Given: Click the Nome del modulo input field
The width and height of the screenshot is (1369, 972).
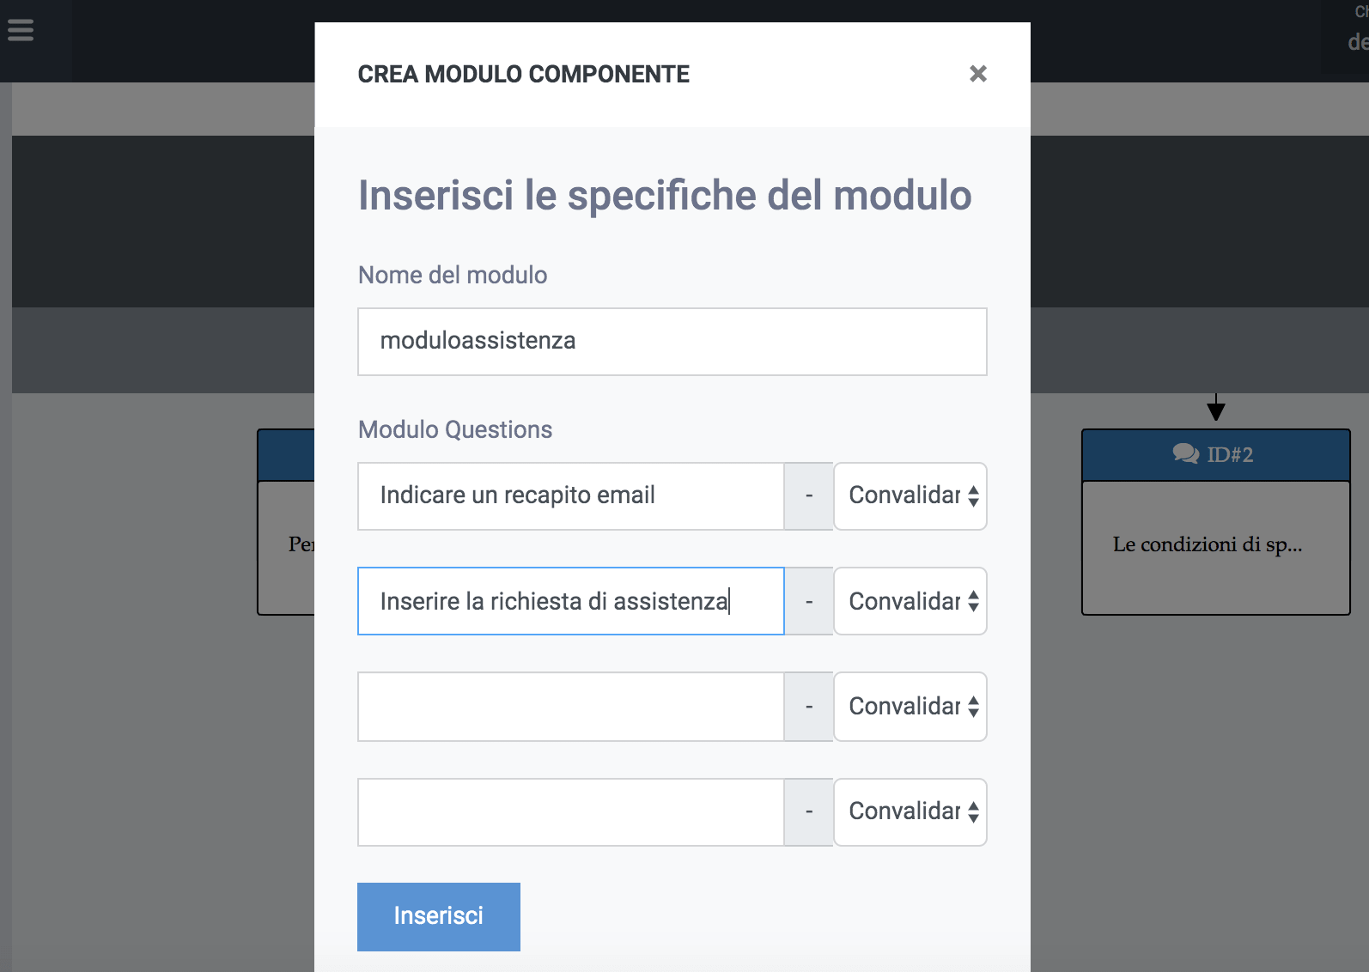Looking at the screenshot, I should click(672, 342).
